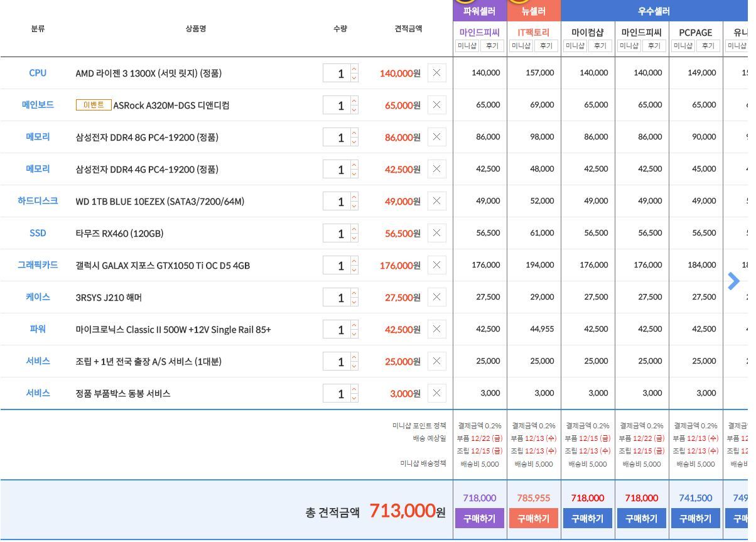Viewport: 756px width, 542px height.
Task: Decrease quantity of the DDR4 8G memory
Action: pos(354,141)
